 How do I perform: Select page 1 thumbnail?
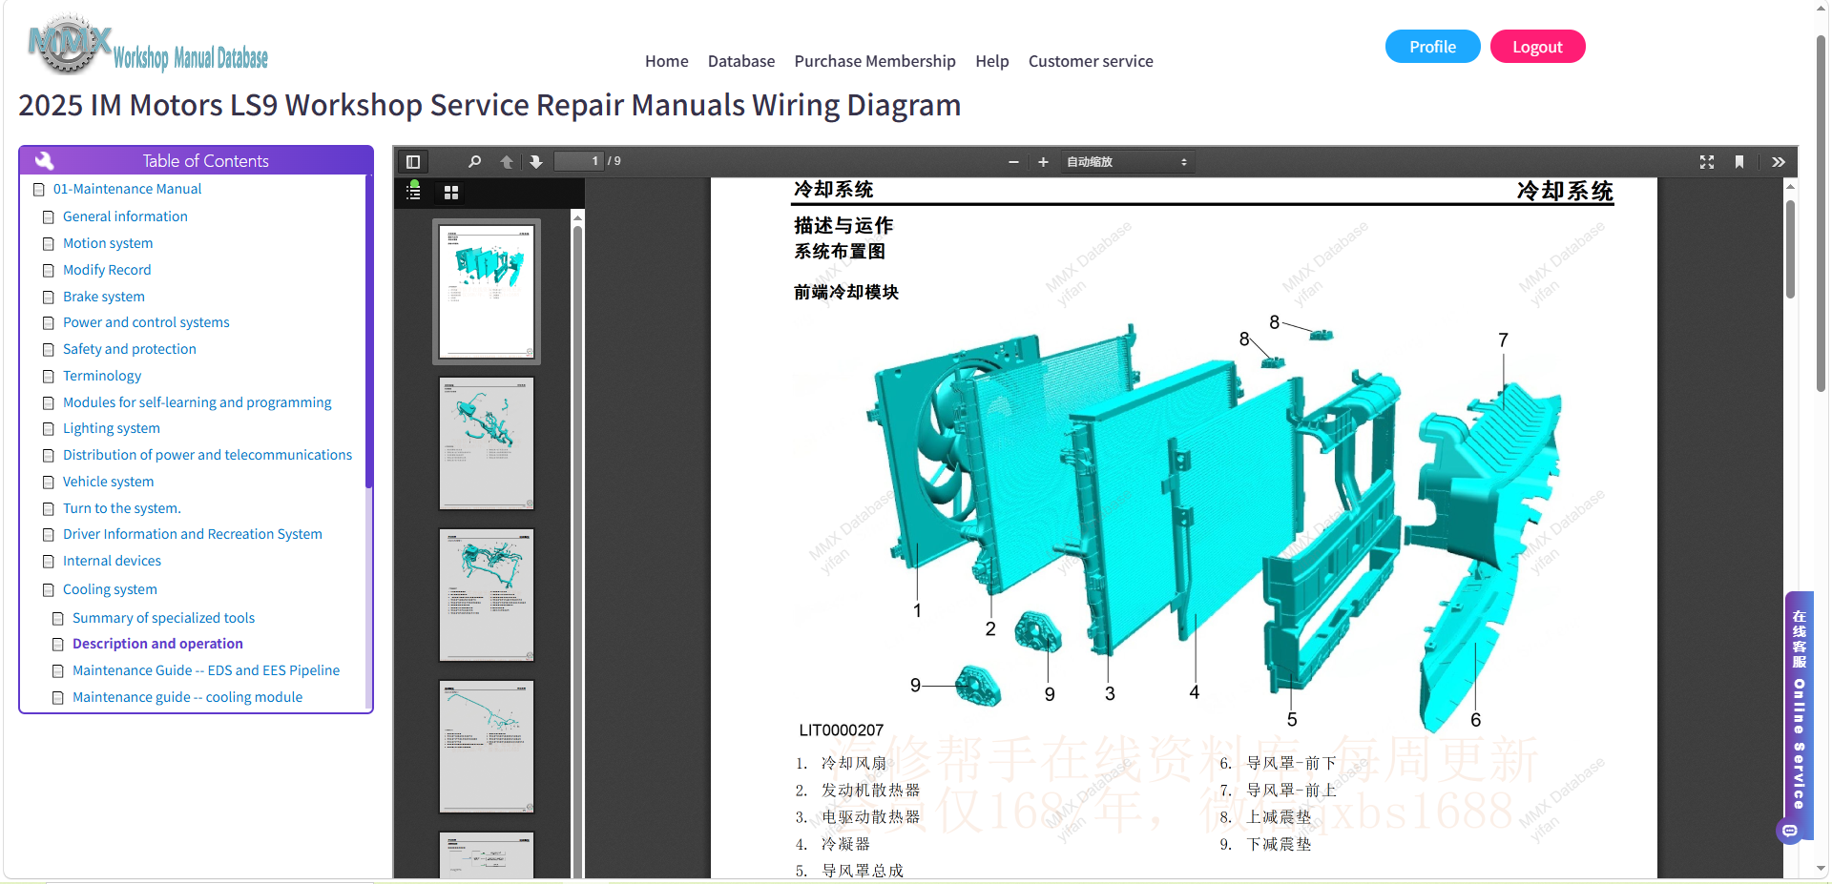(487, 292)
